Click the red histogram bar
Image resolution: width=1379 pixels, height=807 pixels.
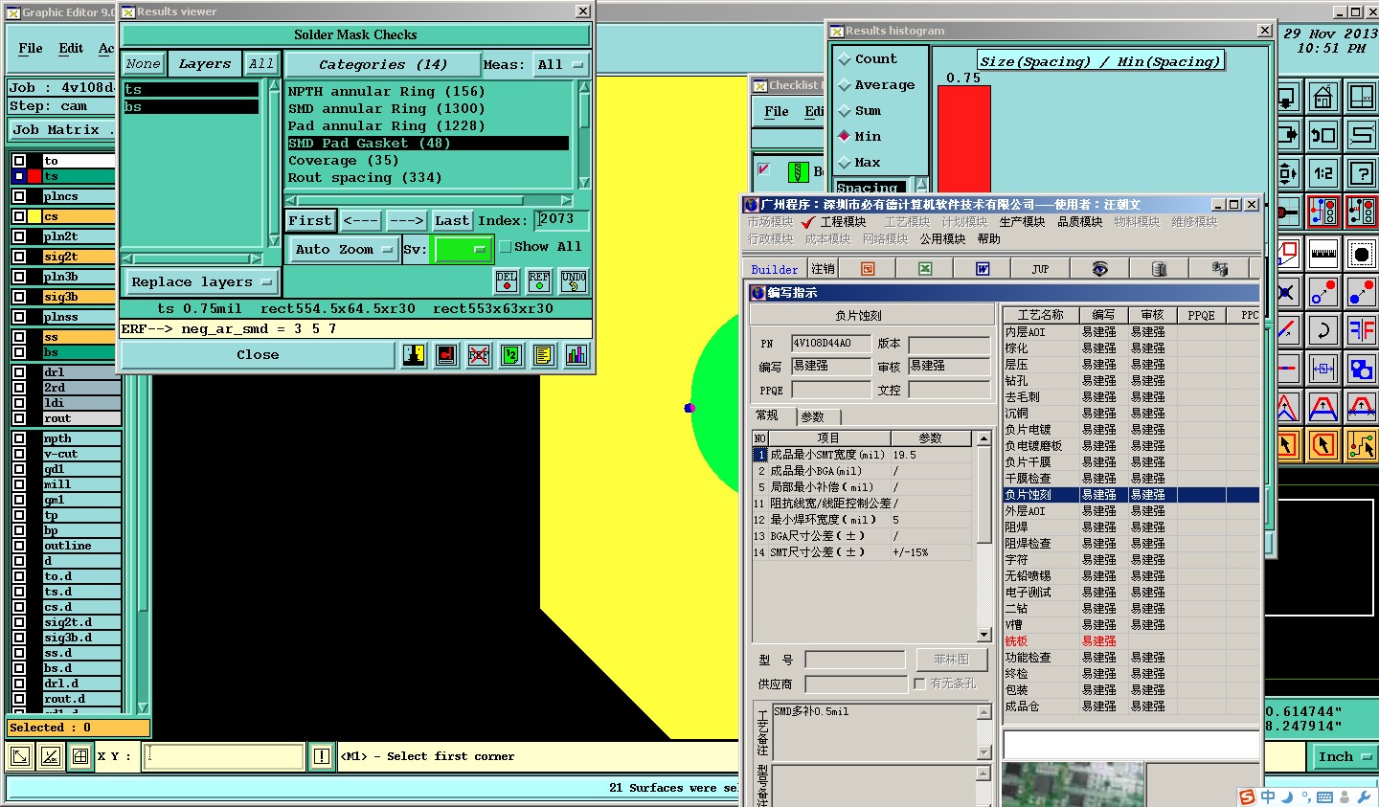coord(963,139)
